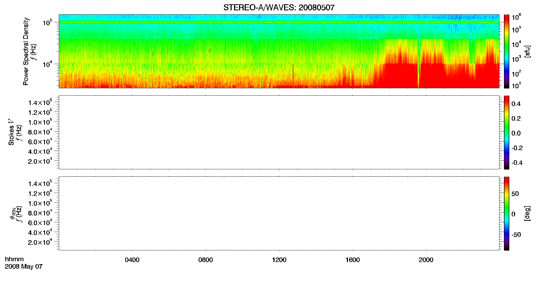Click the 1200 time tick label

click(279, 260)
